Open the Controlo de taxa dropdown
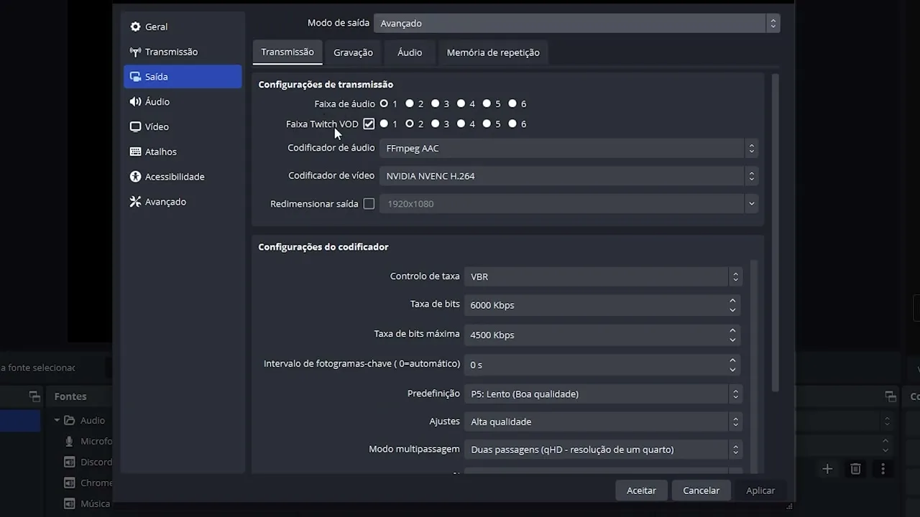Screen dimensions: 920x517 [602, 276]
